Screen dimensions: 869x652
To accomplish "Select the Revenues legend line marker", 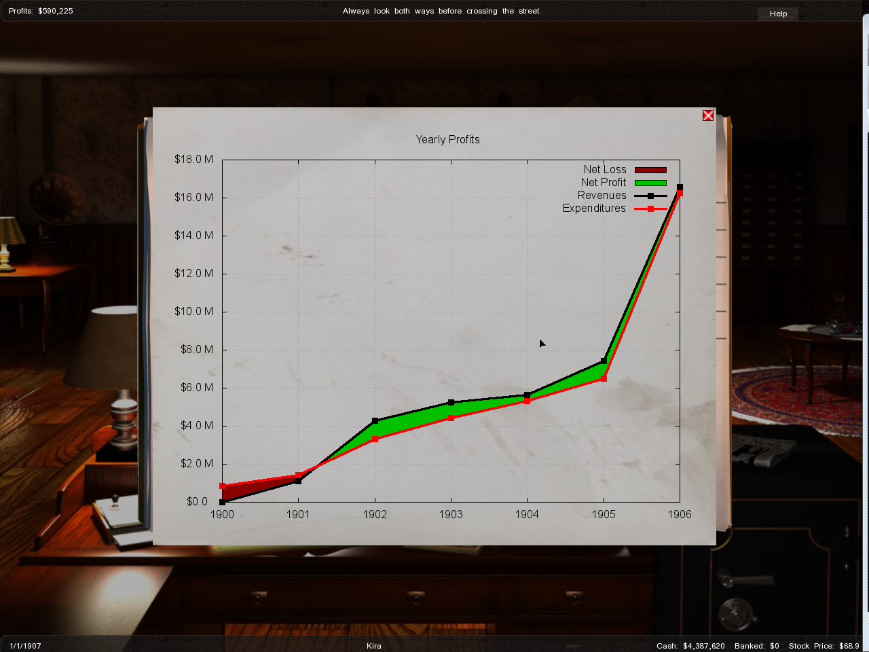I will click(650, 196).
